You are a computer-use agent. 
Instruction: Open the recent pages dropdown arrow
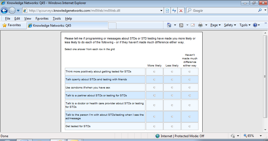coord(18,11)
